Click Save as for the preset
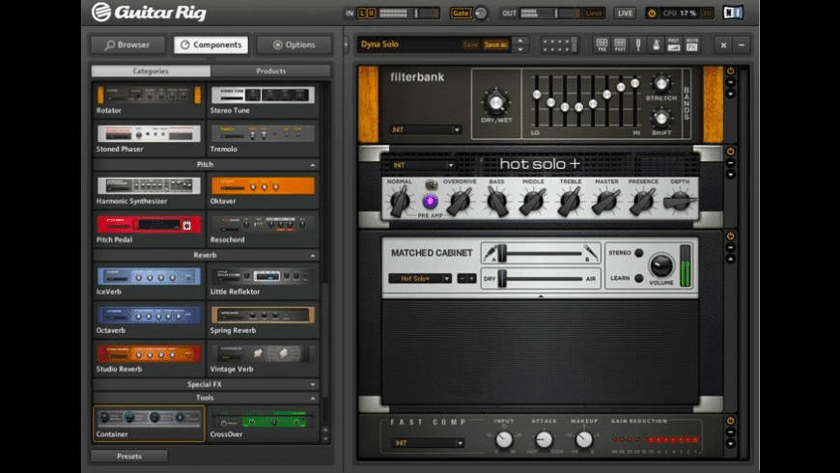Viewport: 840px width, 473px height. click(495, 44)
